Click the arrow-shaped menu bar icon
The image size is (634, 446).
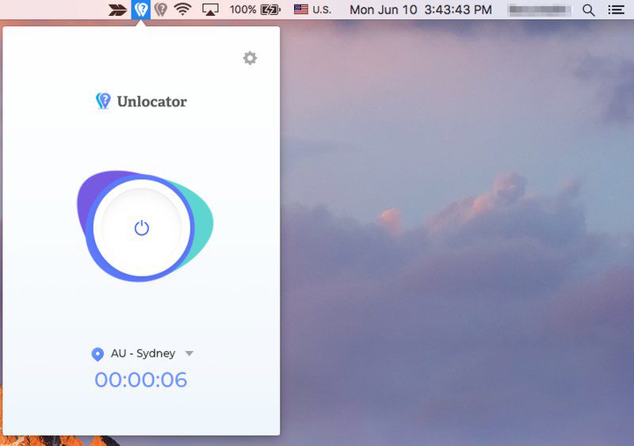point(117,10)
